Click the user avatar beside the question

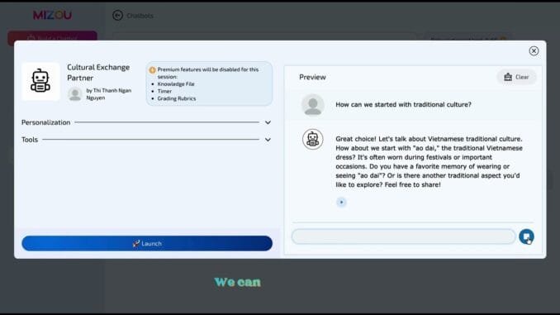313,105
